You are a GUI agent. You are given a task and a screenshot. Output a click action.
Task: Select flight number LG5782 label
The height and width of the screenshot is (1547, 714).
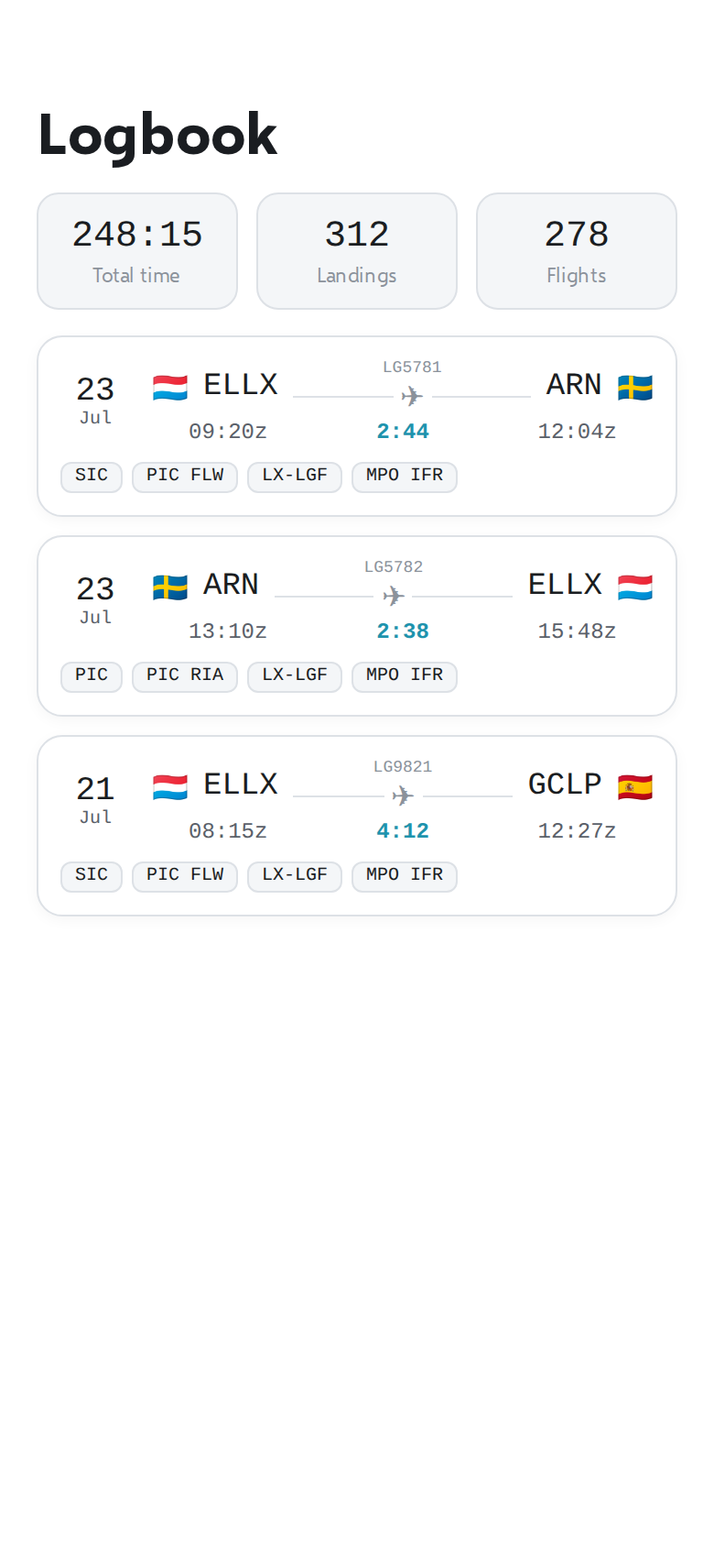[x=394, y=567]
